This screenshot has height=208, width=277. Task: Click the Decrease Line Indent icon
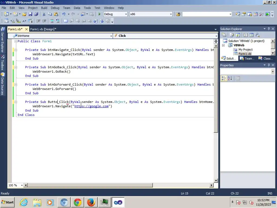click(x=38, y=21)
